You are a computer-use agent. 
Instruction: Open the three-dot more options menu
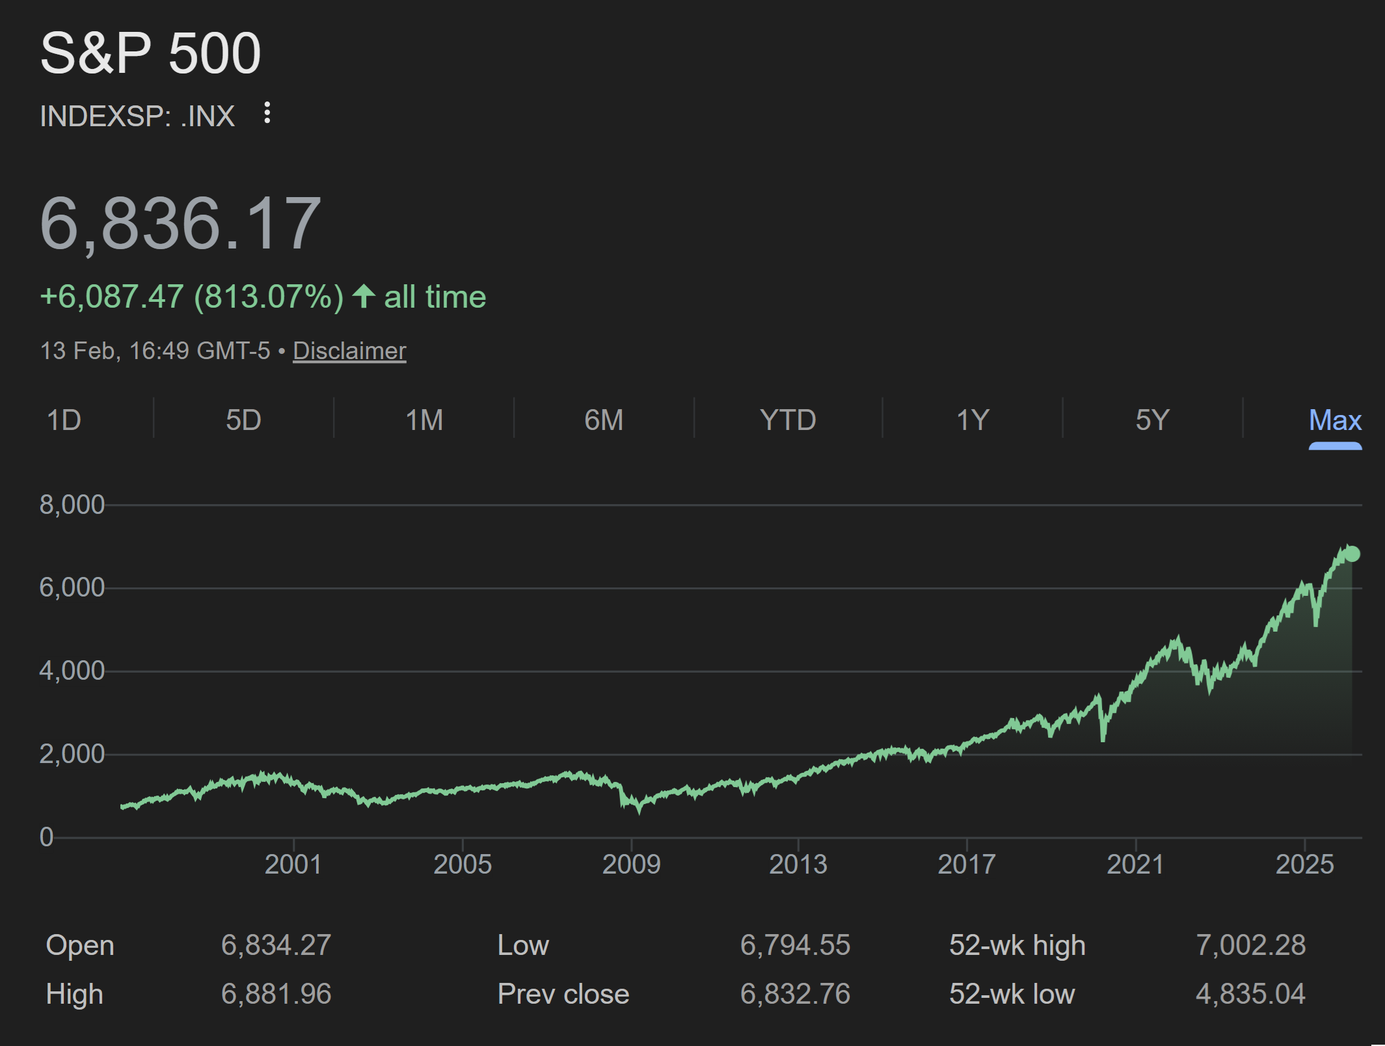tap(267, 114)
